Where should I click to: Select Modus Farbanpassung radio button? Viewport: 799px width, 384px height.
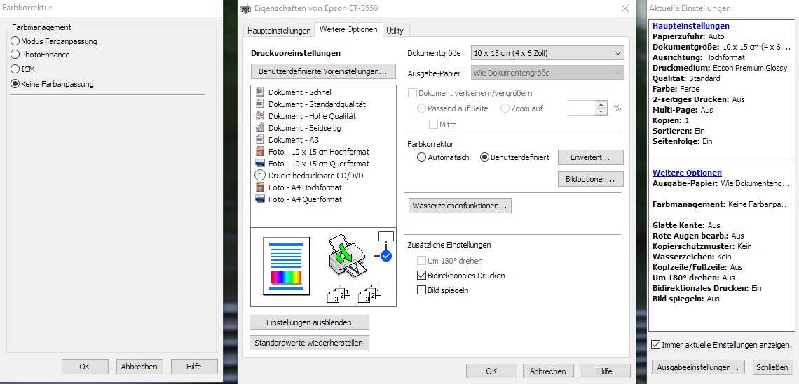(x=15, y=41)
